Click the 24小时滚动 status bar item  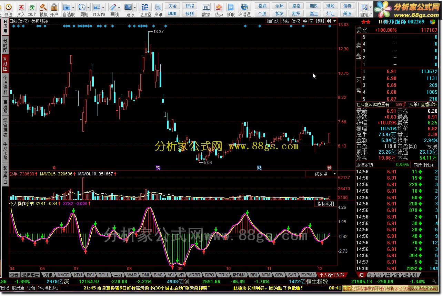coord(48,288)
